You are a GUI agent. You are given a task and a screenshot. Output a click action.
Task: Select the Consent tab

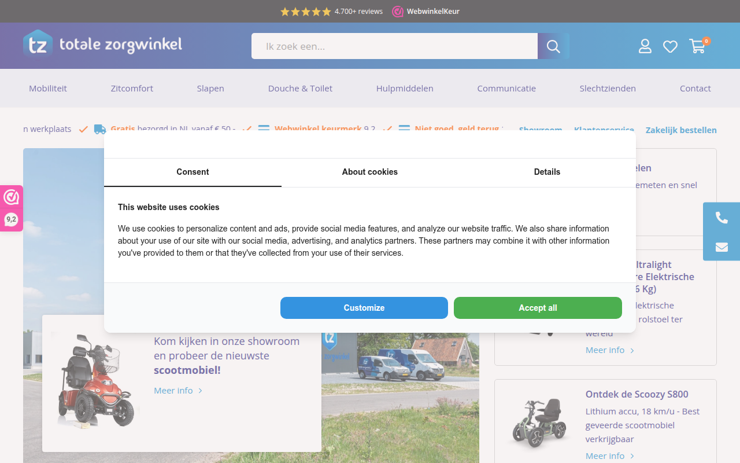(193, 172)
